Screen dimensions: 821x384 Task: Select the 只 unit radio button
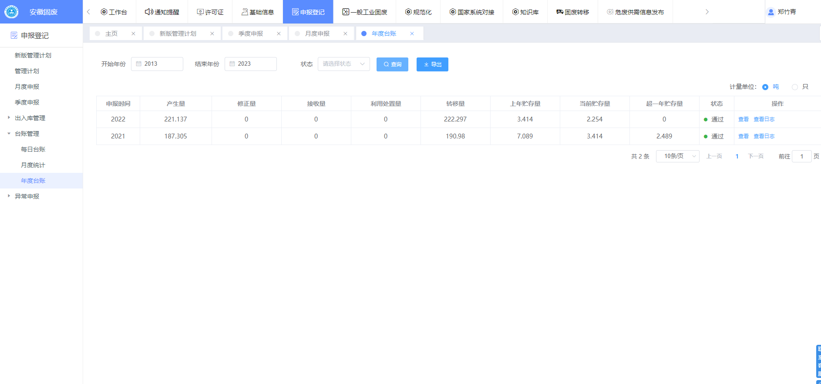(795, 87)
